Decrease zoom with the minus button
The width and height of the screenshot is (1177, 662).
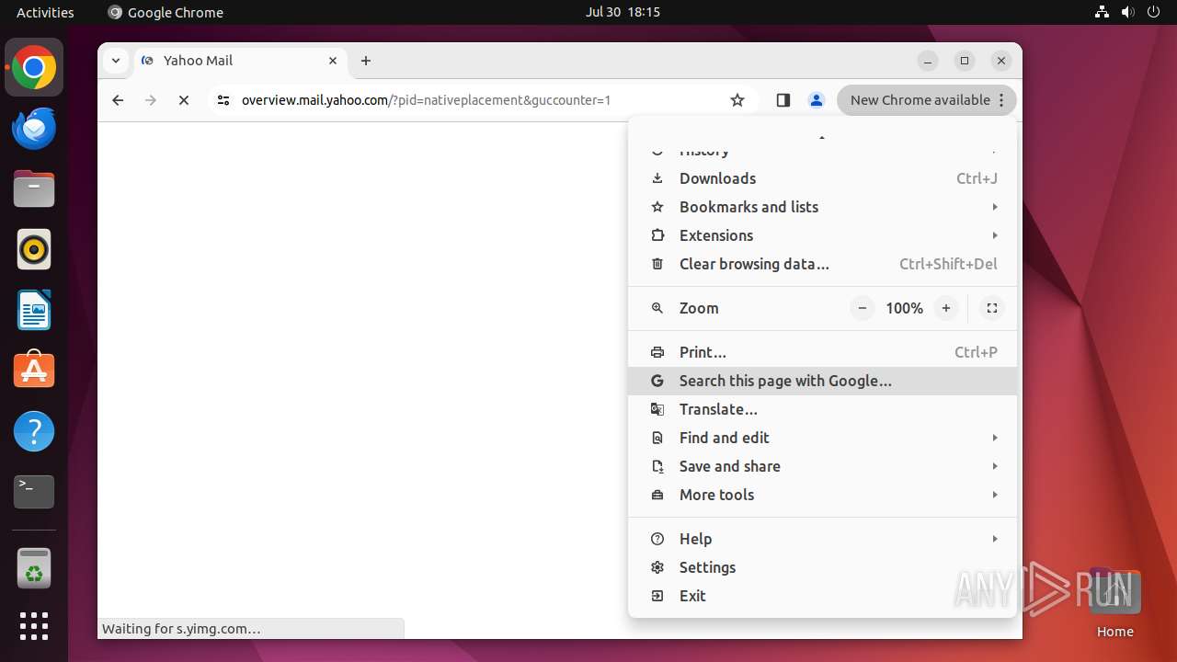pyautogui.click(x=862, y=308)
